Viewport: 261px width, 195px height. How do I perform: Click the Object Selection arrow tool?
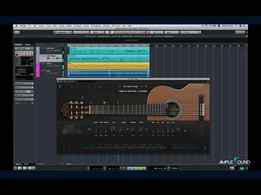click(x=111, y=32)
